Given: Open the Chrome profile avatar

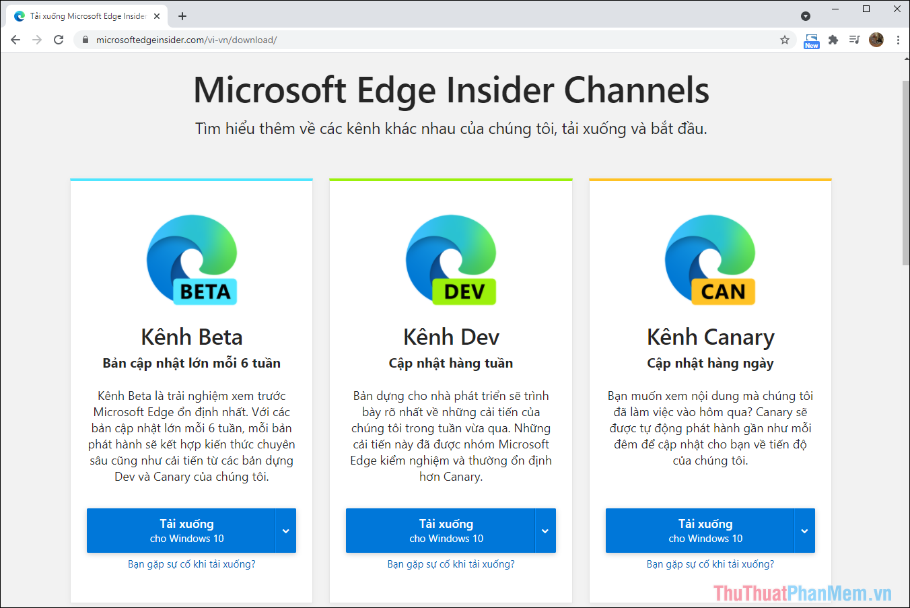Looking at the screenshot, I should tap(876, 40).
